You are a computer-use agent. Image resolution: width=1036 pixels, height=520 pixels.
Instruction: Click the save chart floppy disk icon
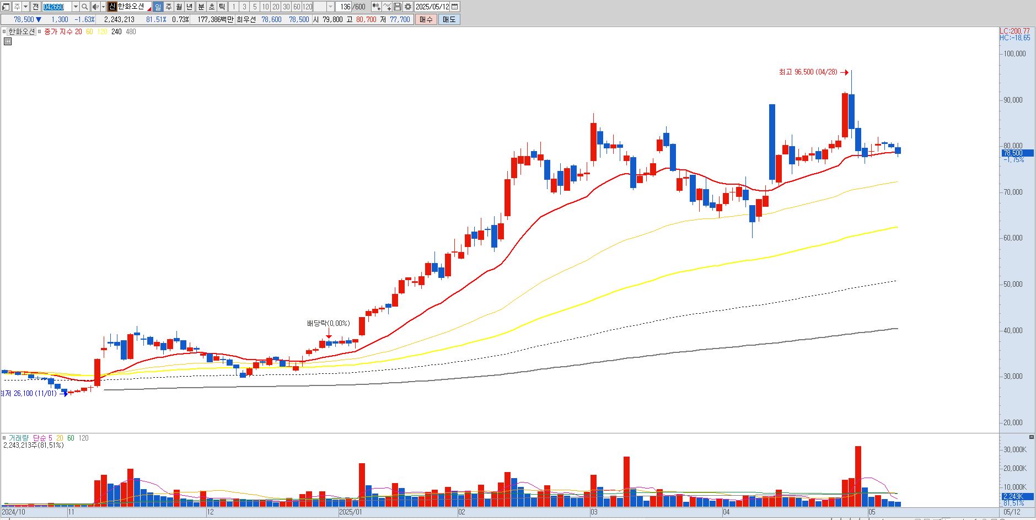(x=397, y=7)
